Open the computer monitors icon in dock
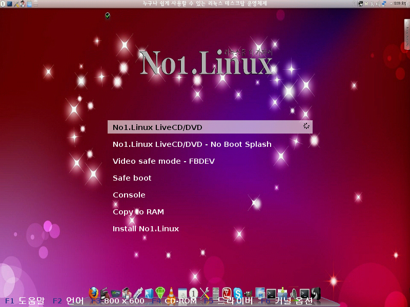The height and width of the screenshot is (307, 410). coord(260,293)
